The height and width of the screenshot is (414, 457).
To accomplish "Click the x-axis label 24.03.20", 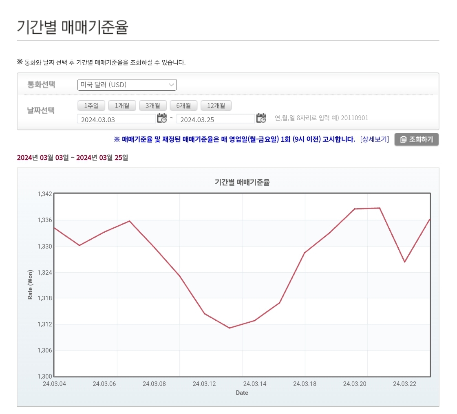I will click(x=355, y=384).
